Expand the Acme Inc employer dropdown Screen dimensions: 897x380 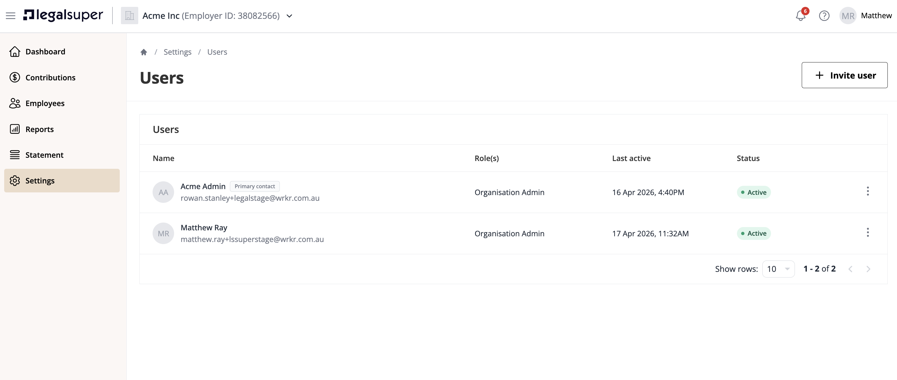(289, 16)
